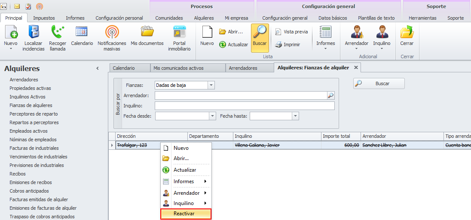Screen dimensions: 471x220
Task: Launch Notificaciones masivas tool
Action: tap(112, 33)
